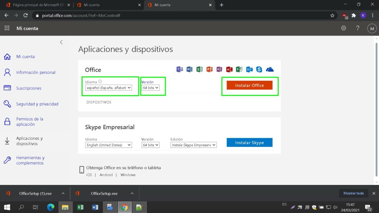Launch Excel from the Windows taskbar
Screen dimensions: 379x213
80,207
